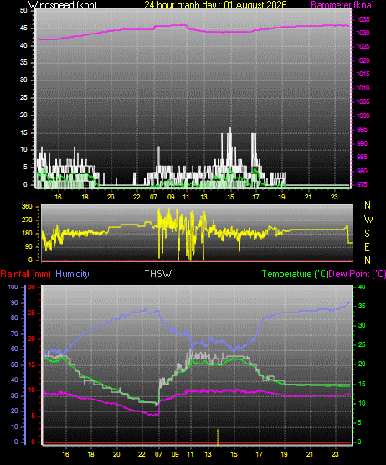
Task: Click the E compass label on direction graph
Action: 367,246
